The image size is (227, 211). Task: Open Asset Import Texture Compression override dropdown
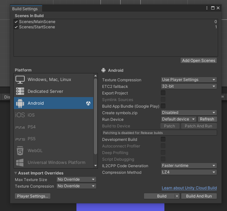point(76,186)
